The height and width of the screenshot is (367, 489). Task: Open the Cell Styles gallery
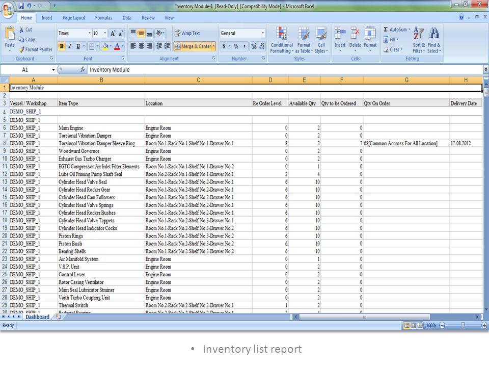321,40
